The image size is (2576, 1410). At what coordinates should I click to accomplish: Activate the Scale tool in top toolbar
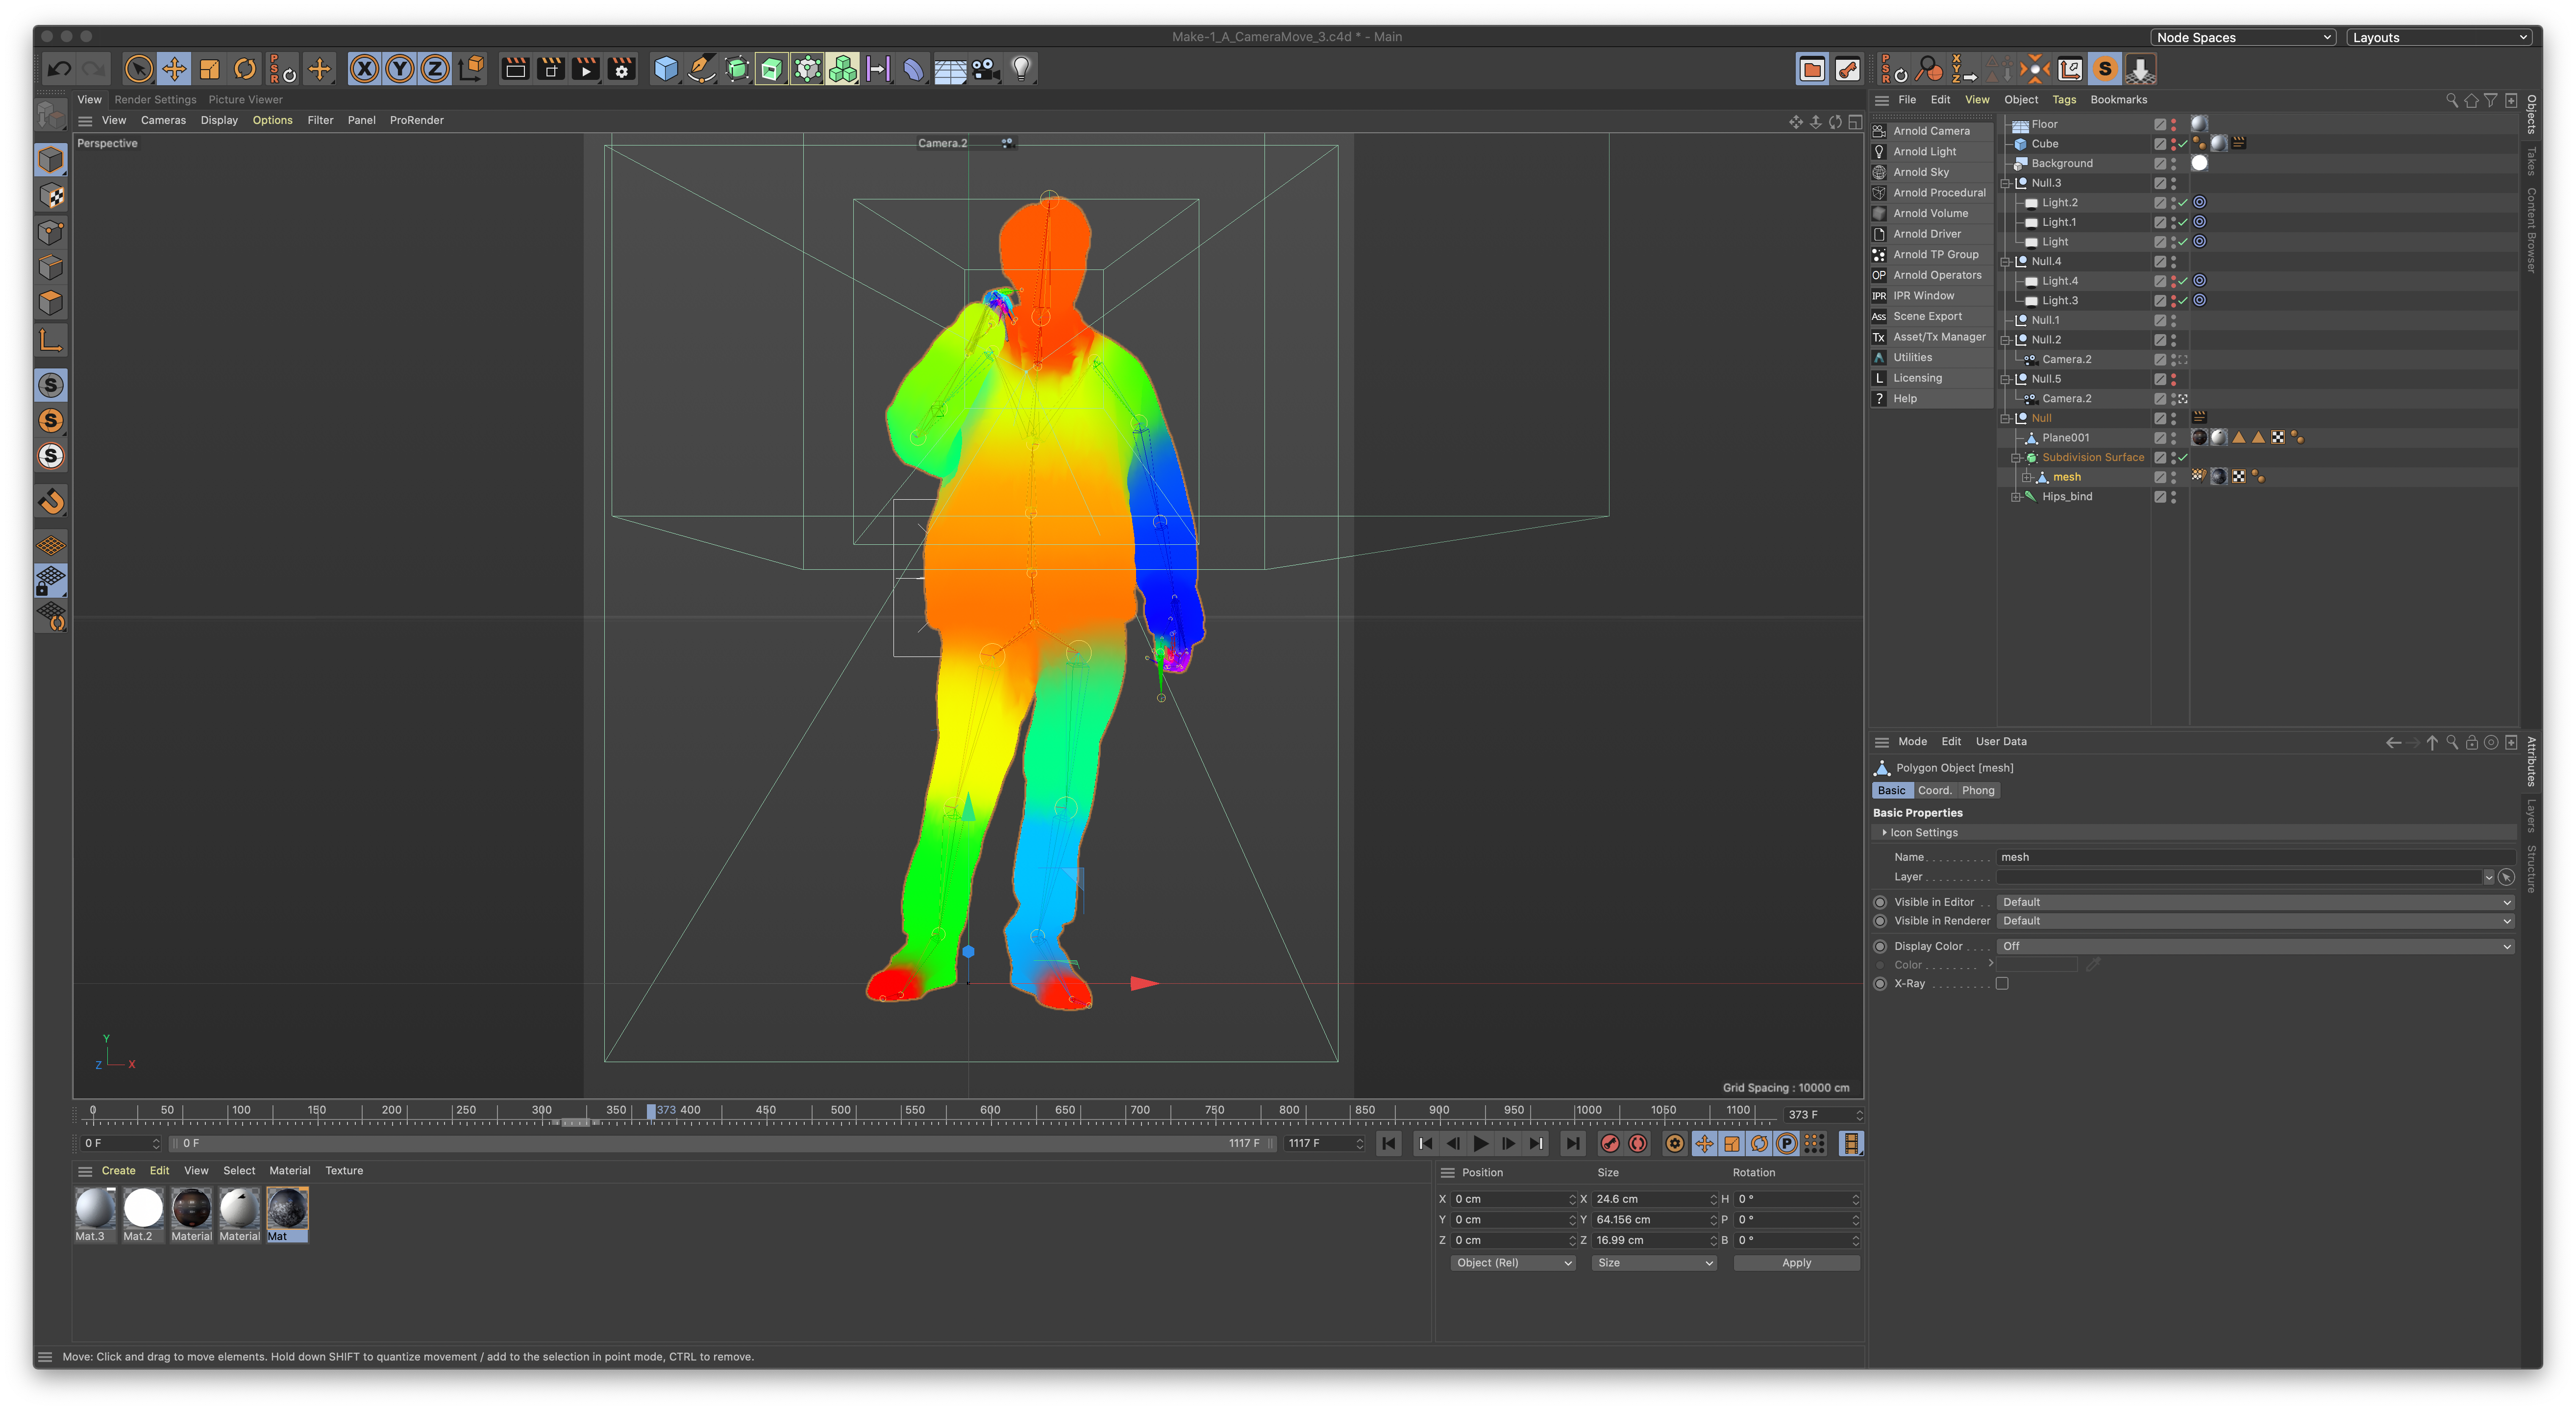tap(210, 69)
